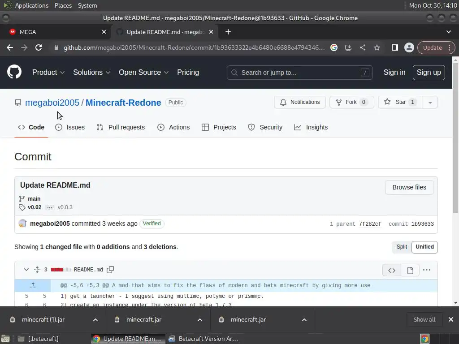Switch diff view to Split
Viewport: 459px width, 344px height.
(x=402, y=247)
